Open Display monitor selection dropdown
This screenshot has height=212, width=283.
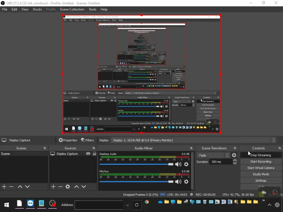193,140
